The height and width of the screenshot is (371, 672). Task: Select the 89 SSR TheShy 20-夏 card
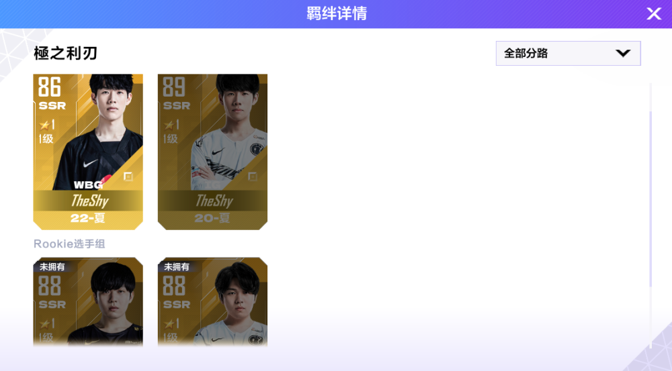point(212,152)
